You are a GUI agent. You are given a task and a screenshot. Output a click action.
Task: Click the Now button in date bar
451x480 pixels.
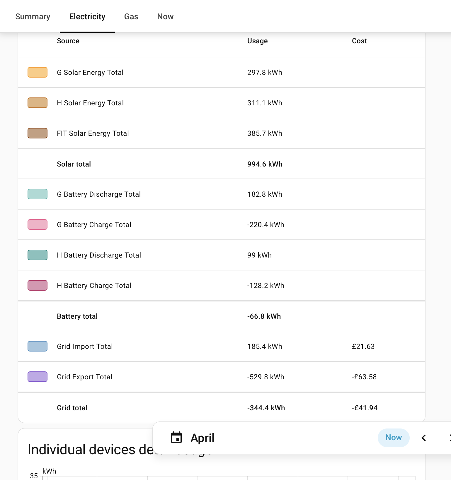pyautogui.click(x=394, y=438)
